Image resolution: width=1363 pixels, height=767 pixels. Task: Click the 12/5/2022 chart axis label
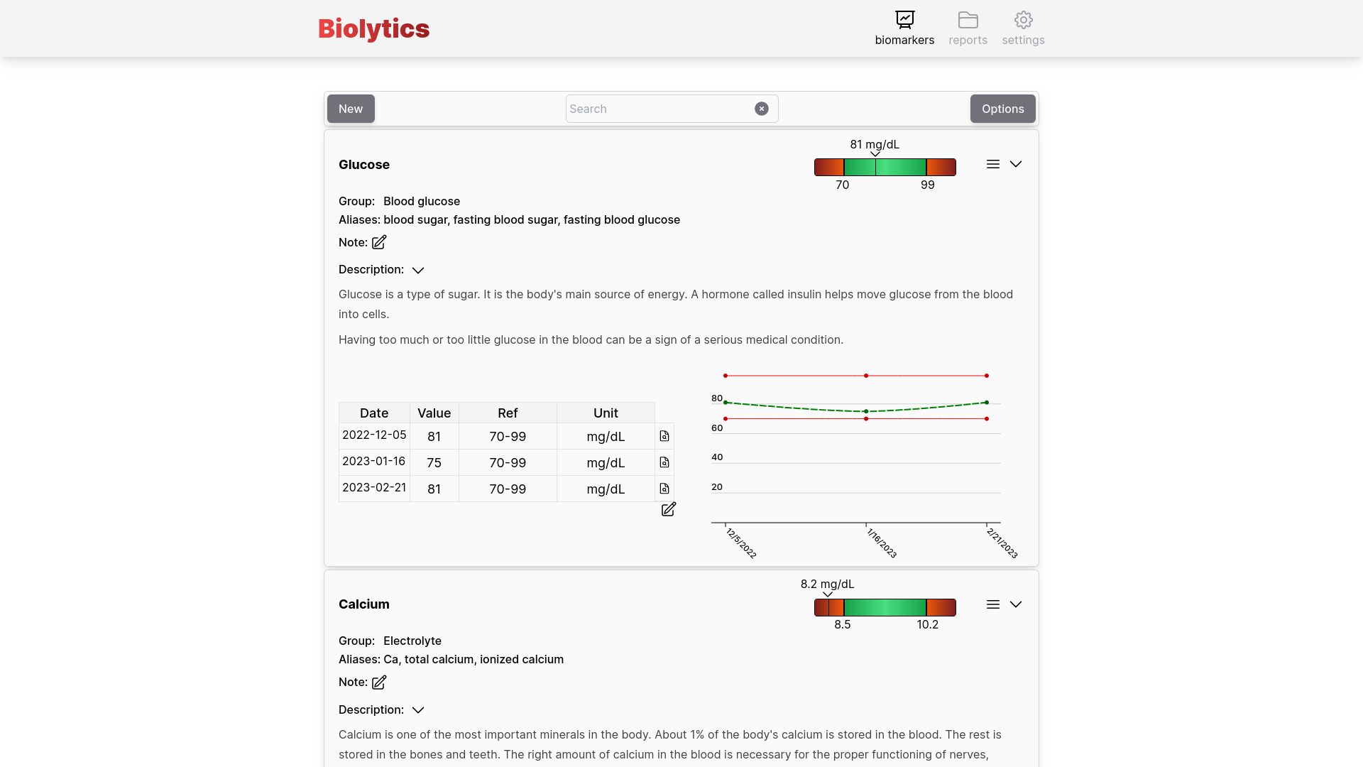tap(741, 543)
